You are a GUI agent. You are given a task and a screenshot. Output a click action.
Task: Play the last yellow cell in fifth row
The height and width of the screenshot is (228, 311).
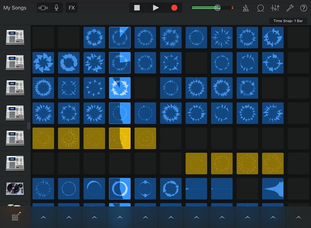[145, 138]
